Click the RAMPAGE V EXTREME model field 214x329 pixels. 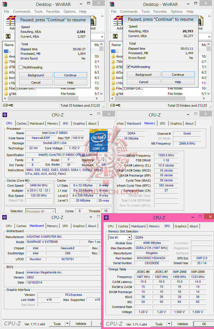tap(52, 242)
